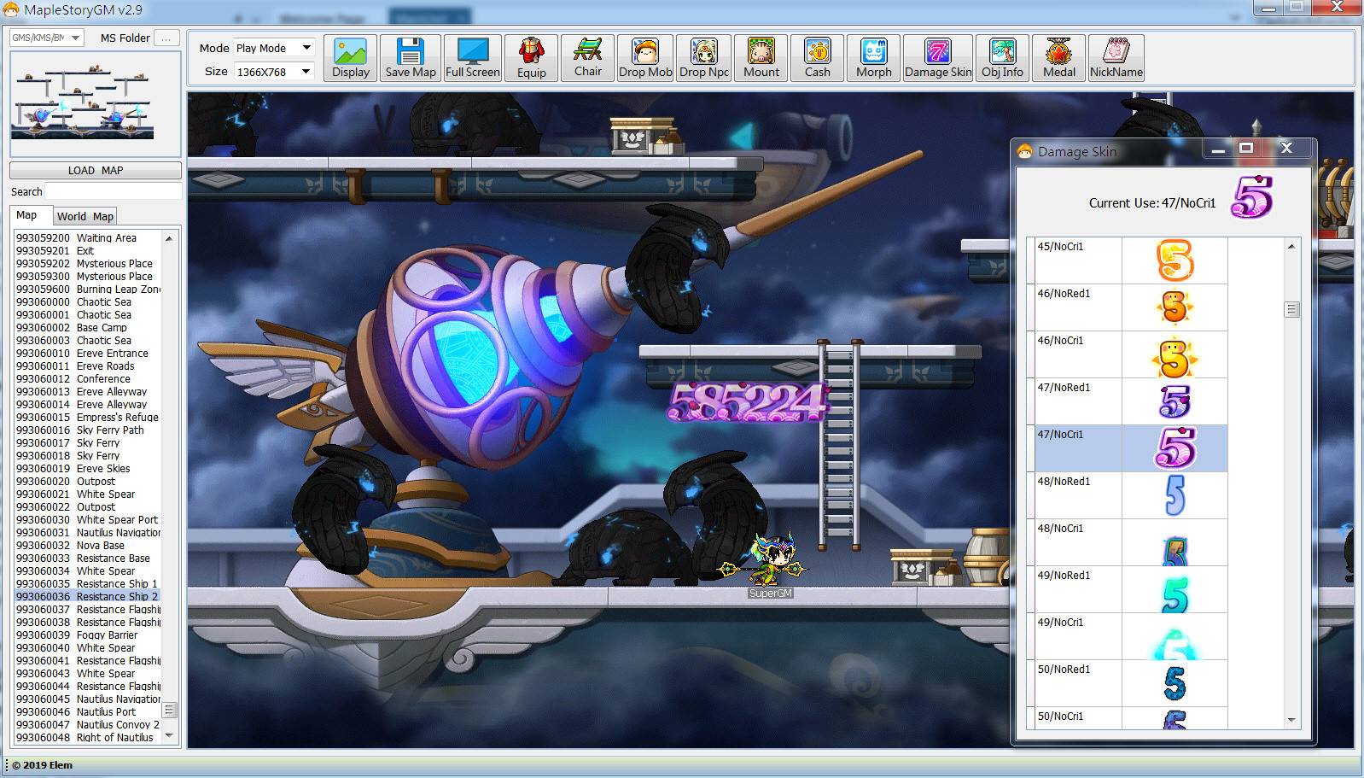
Task: Select map 993060048 Right of Nautilus
Action: 87,737
